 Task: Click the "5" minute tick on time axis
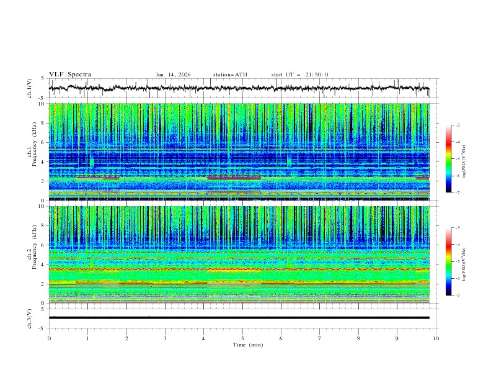click(242, 338)
